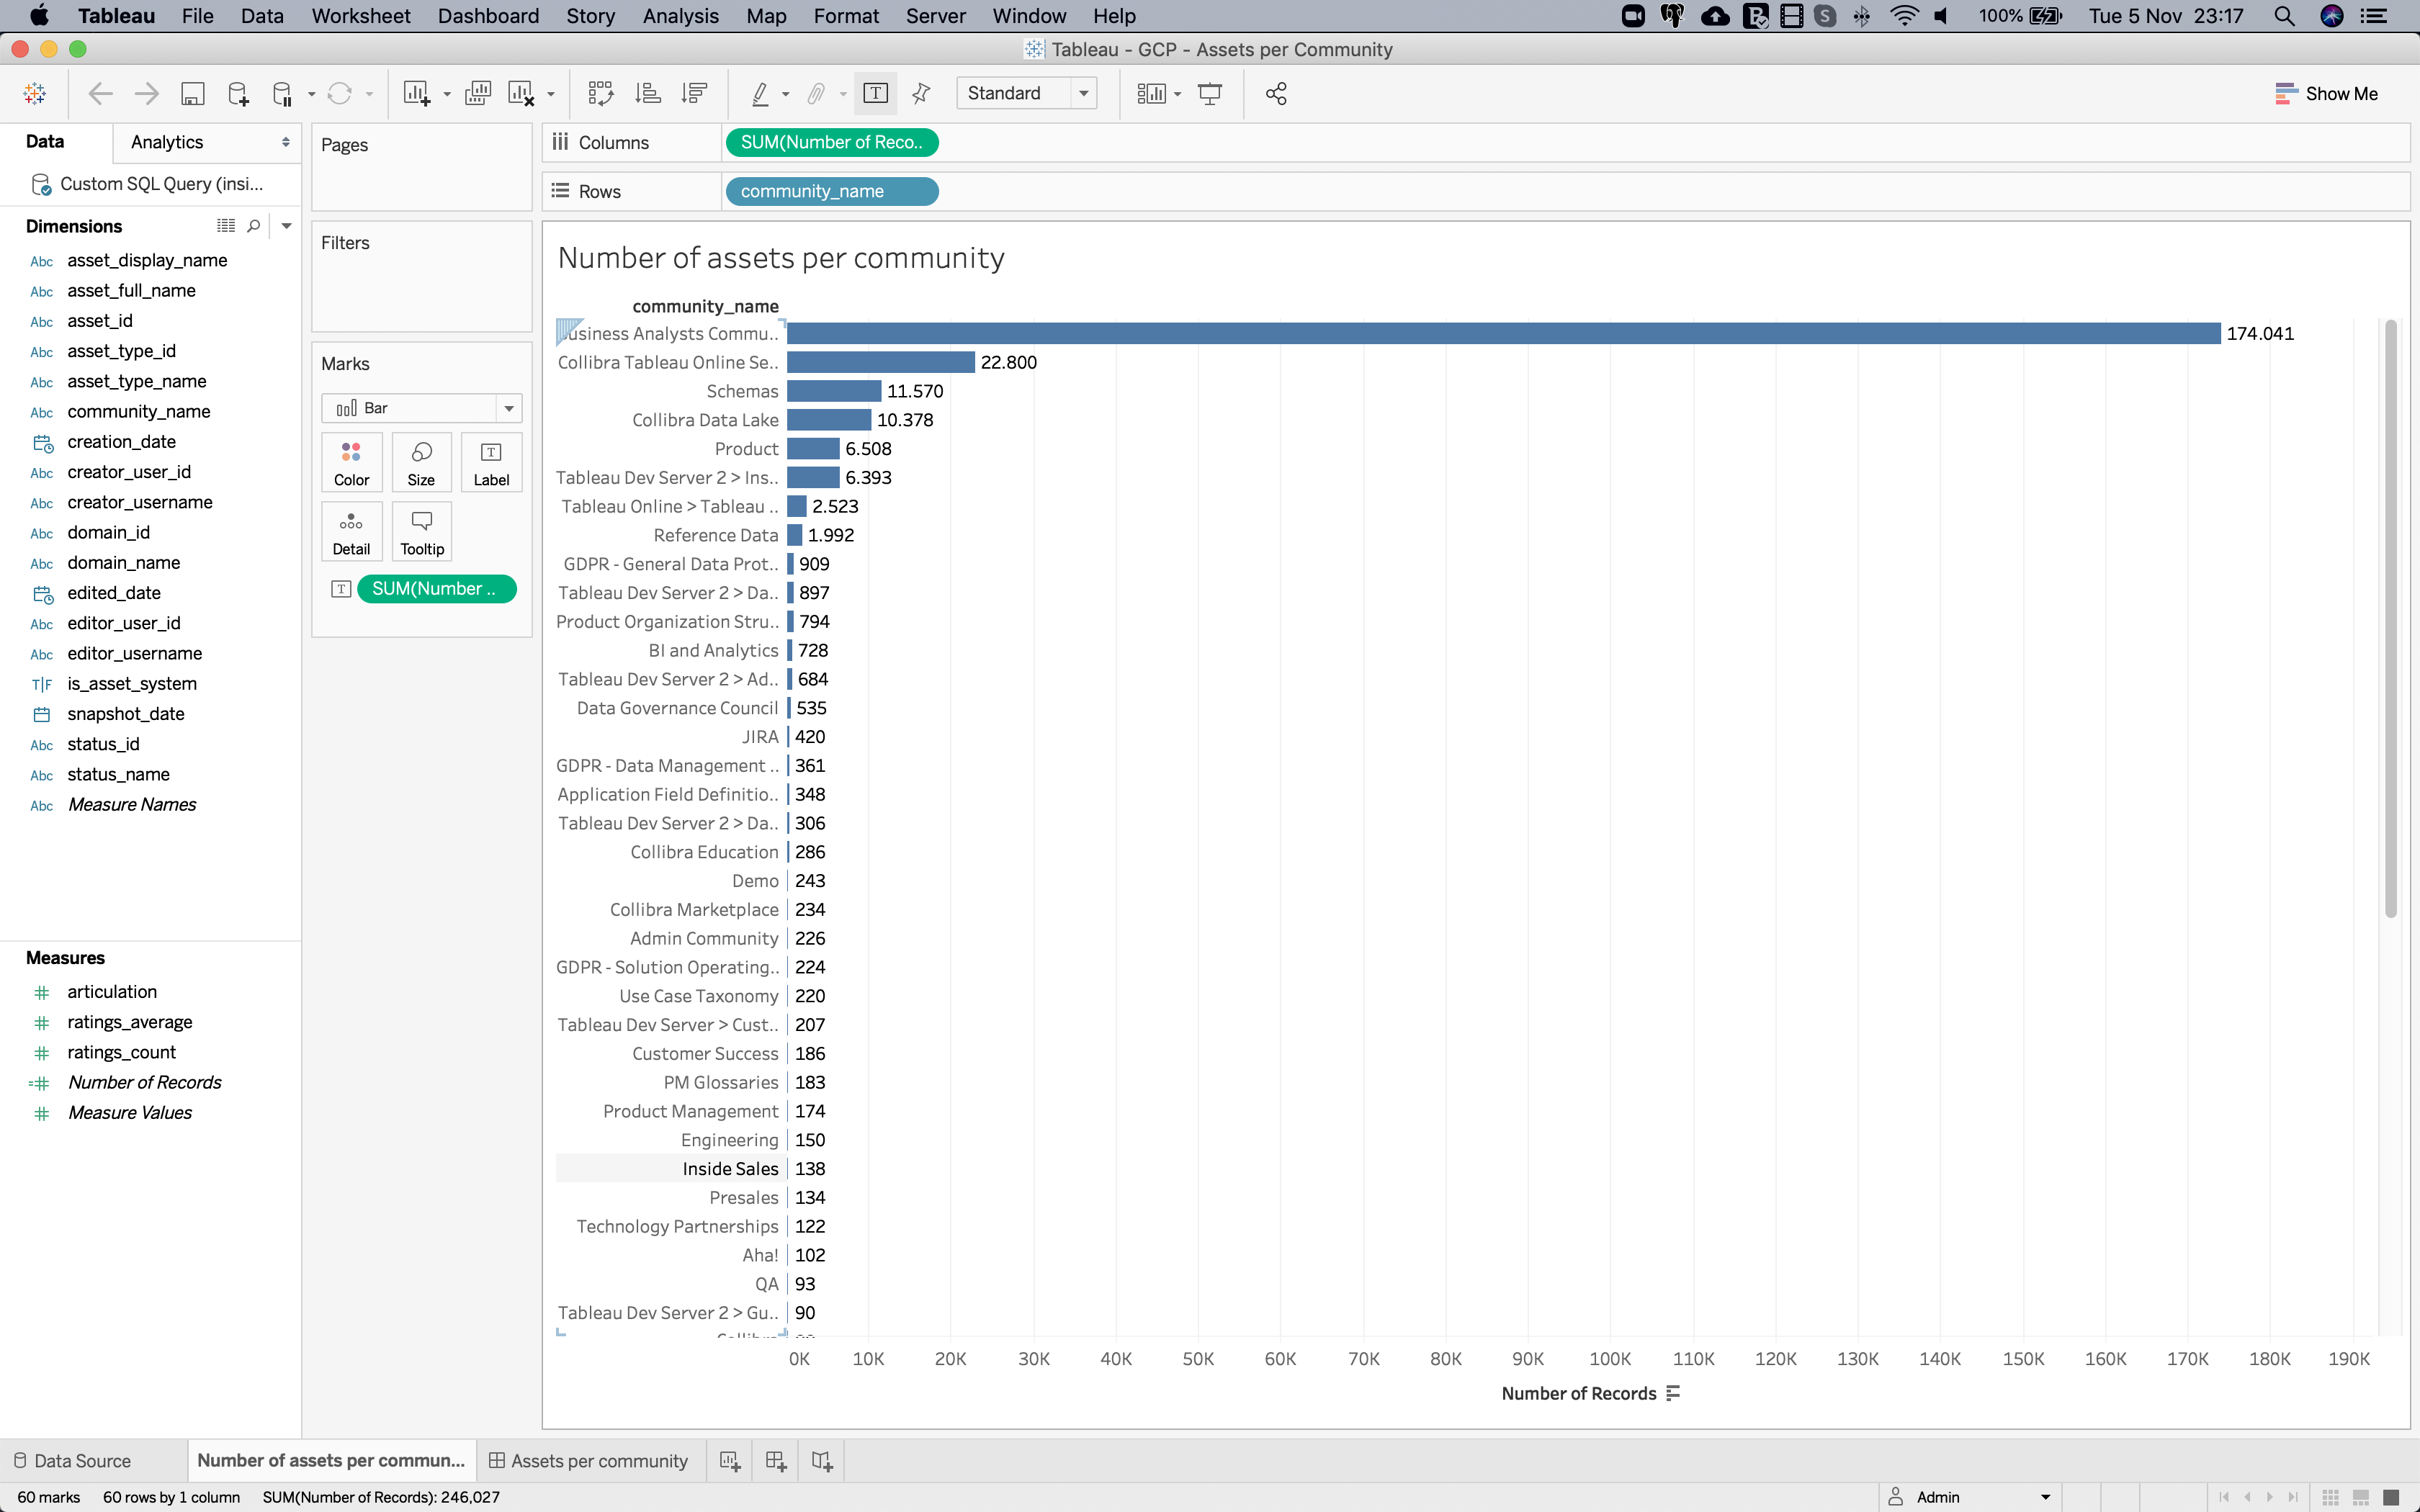
Task: Click the New Dashboard tab icon
Action: (x=775, y=1461)
